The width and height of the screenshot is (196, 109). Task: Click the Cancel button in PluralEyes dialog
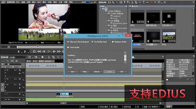[x=109, y=72]
